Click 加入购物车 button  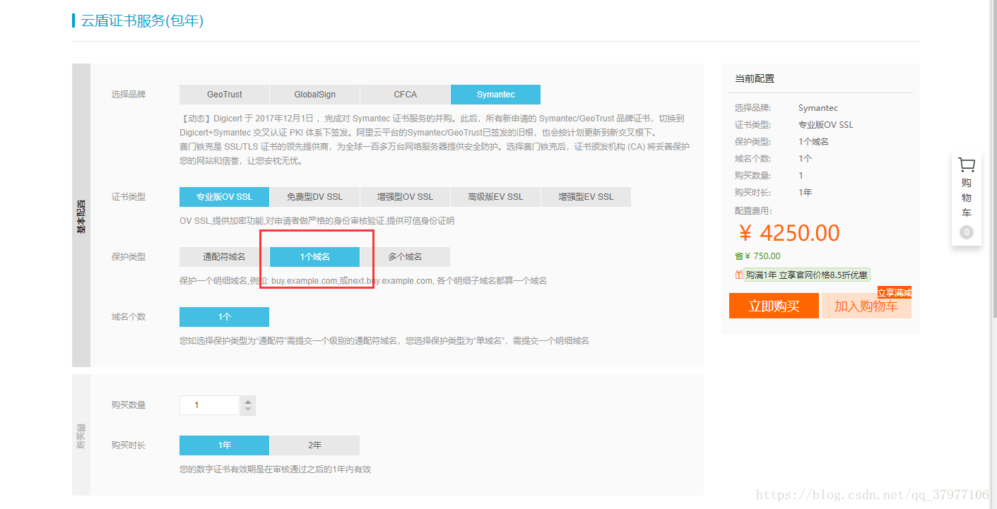pos(866,306)
